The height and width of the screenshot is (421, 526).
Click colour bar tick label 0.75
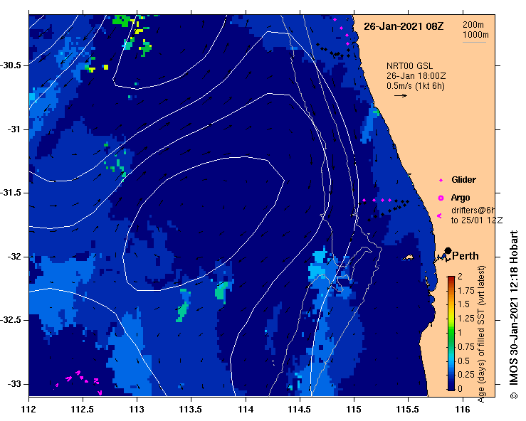(x=466, y=346)
